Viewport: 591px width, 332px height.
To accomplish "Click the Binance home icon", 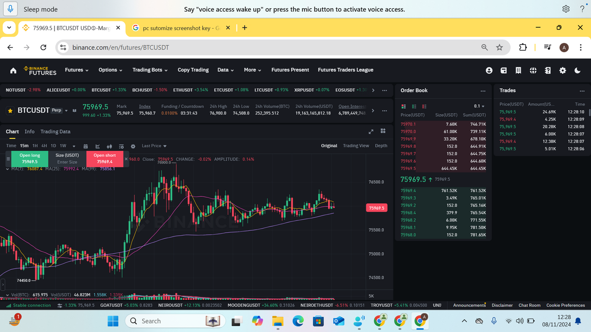I will [x=13, y=71].
